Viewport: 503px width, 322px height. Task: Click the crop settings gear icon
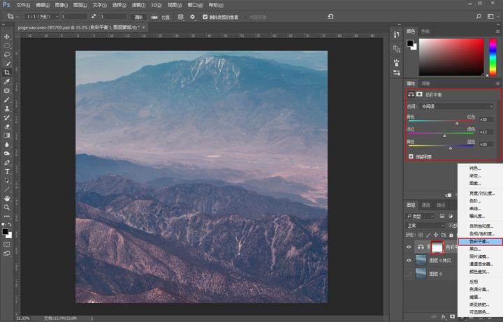(x=192, y=16)
